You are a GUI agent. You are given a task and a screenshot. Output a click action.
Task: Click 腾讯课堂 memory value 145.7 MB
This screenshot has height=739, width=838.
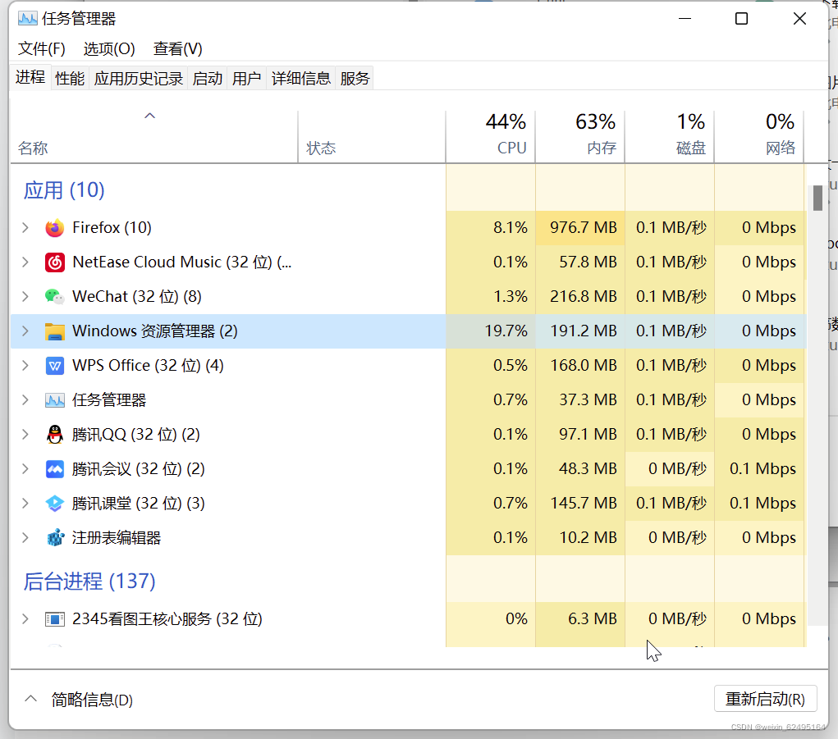point(584,503)
